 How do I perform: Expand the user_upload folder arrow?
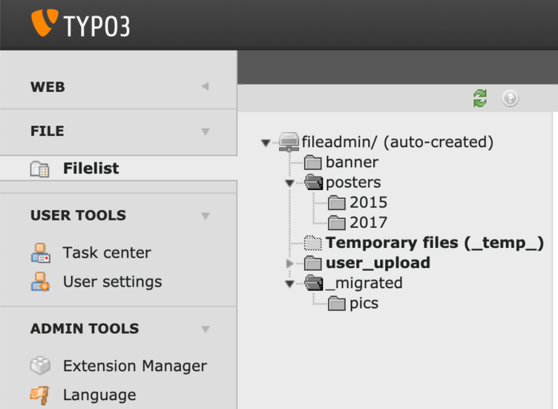point(290,264)
